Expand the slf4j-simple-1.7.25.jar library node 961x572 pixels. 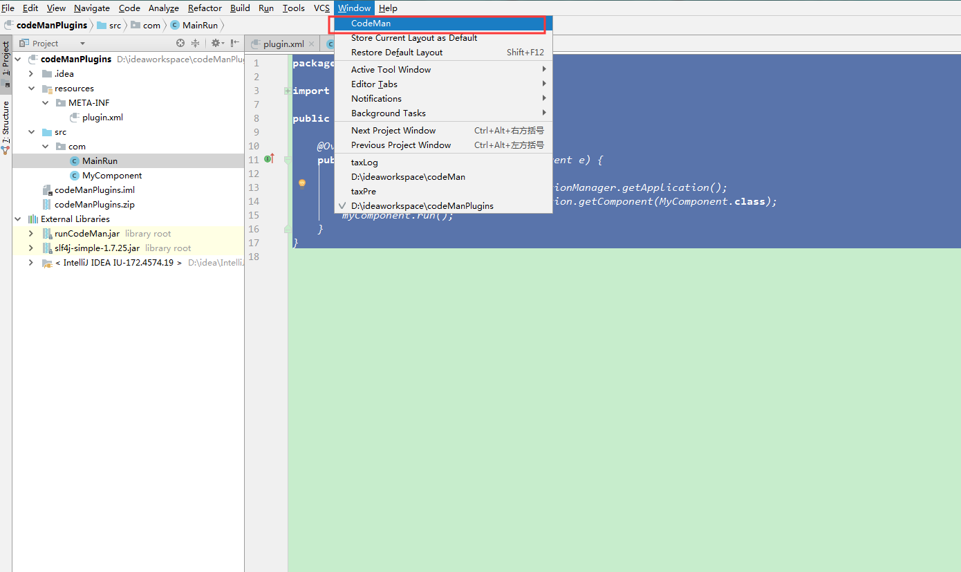click(32, 248)
